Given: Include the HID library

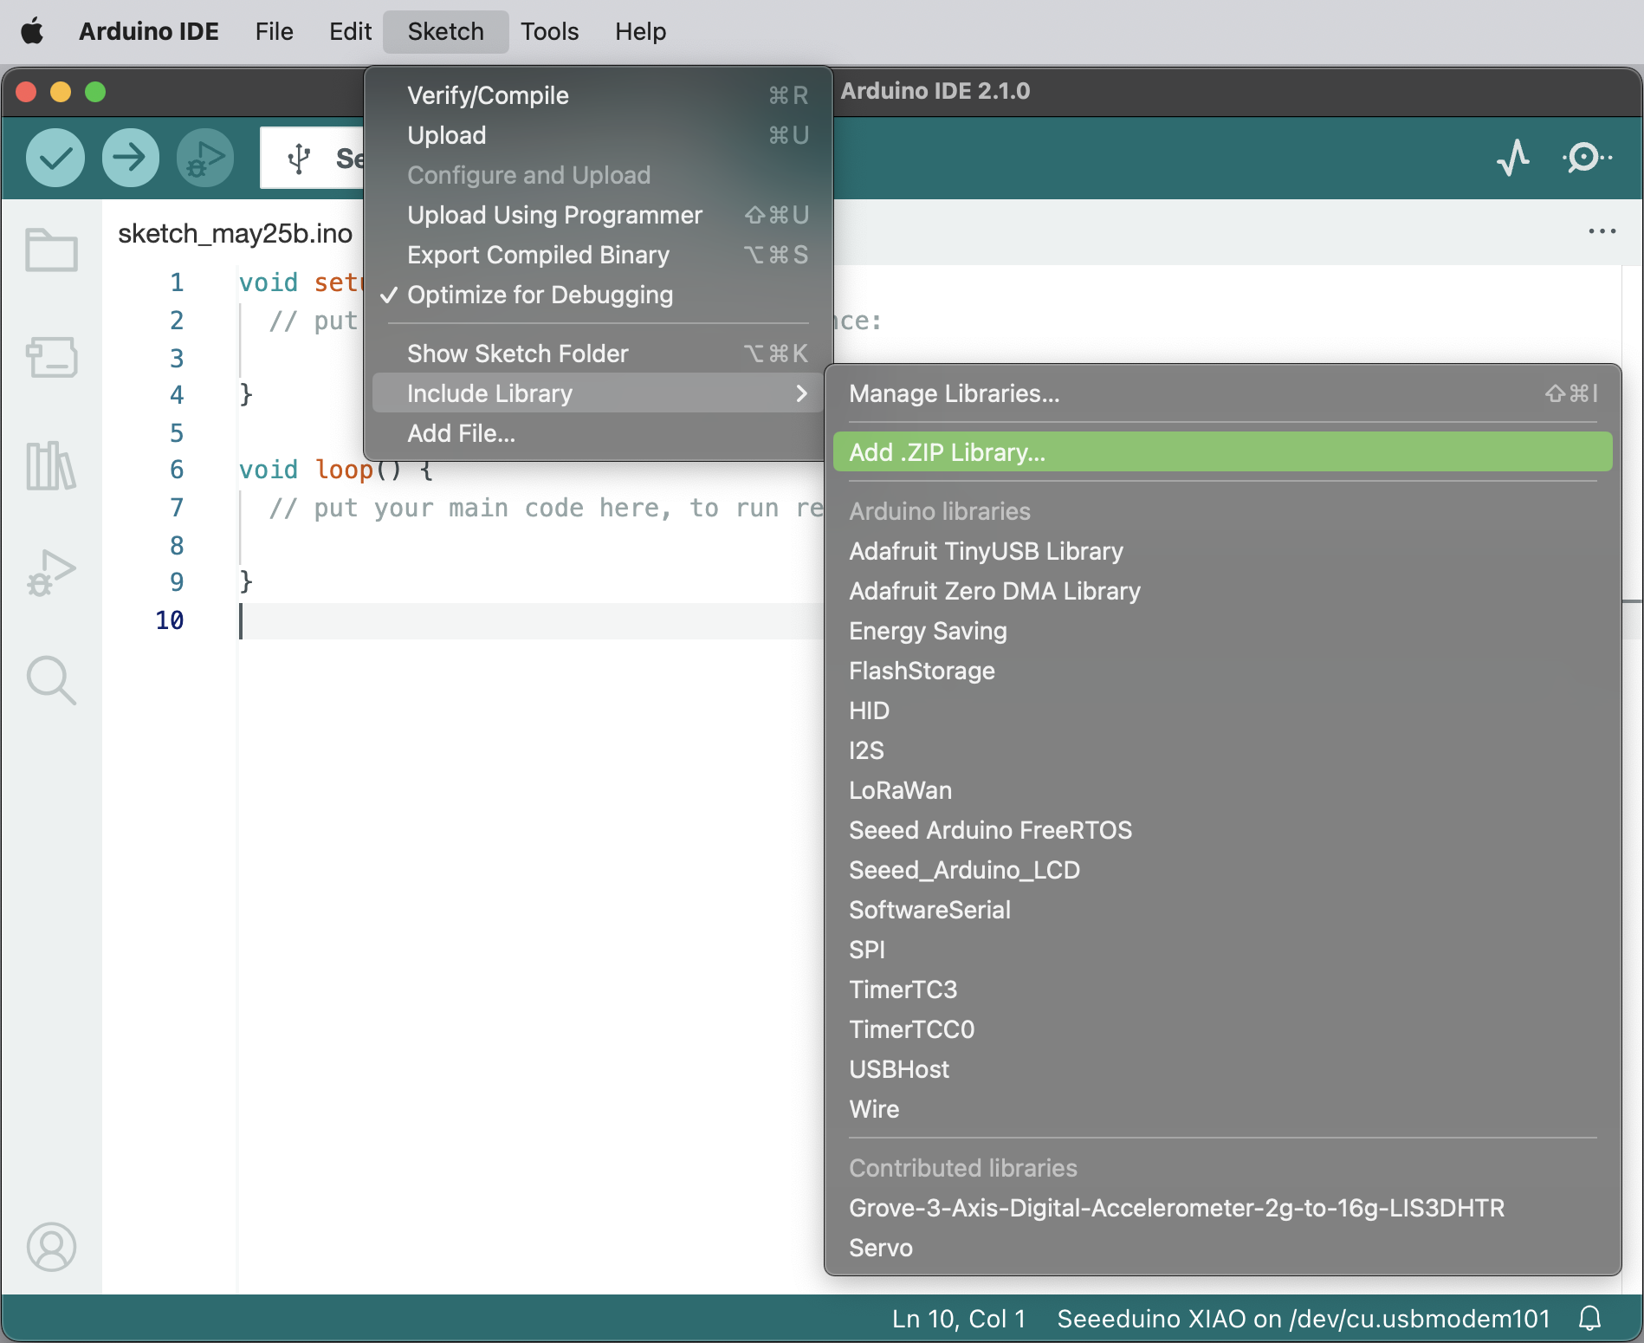Looking at the screenshot, I should [1223, 710].
